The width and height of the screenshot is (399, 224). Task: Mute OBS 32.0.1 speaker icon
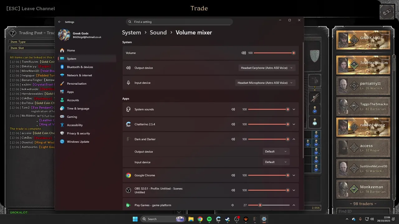(233, 190)
